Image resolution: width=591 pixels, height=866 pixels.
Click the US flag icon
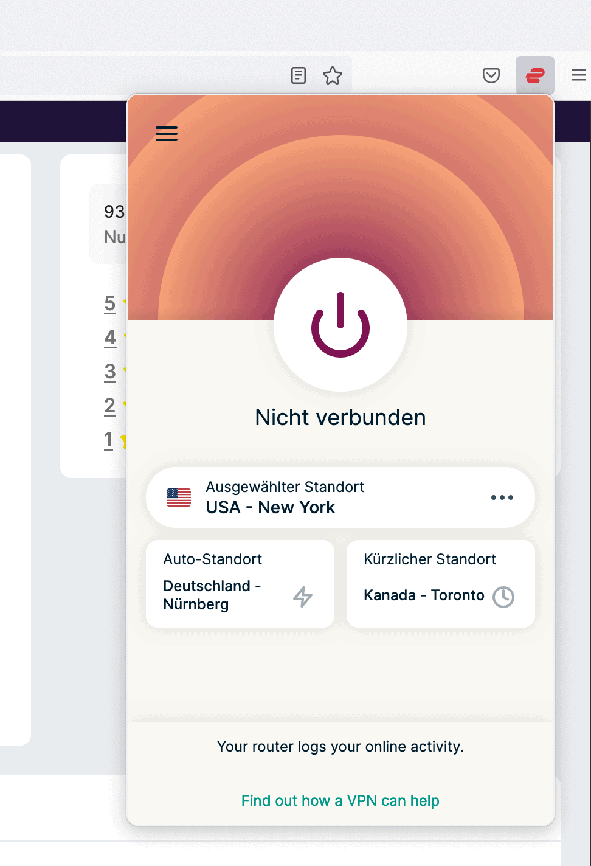179,497
